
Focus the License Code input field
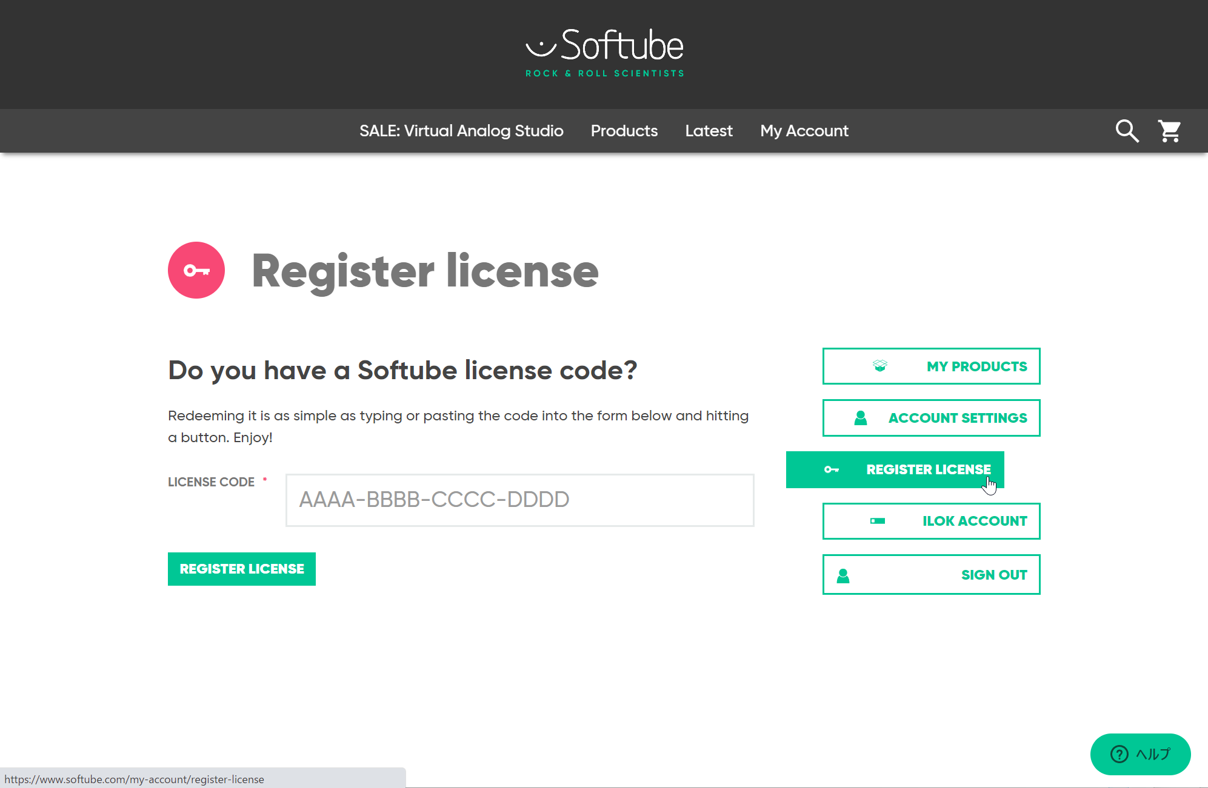pyautogui.click(x=519, y=500)
